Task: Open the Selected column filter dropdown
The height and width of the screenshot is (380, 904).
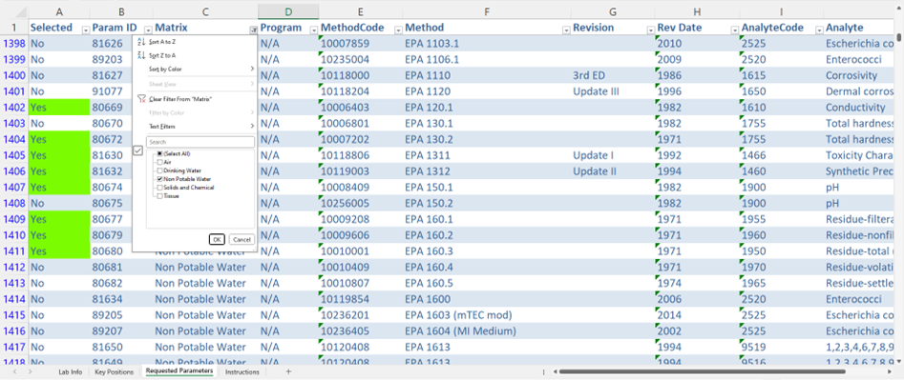Action: 85,30
